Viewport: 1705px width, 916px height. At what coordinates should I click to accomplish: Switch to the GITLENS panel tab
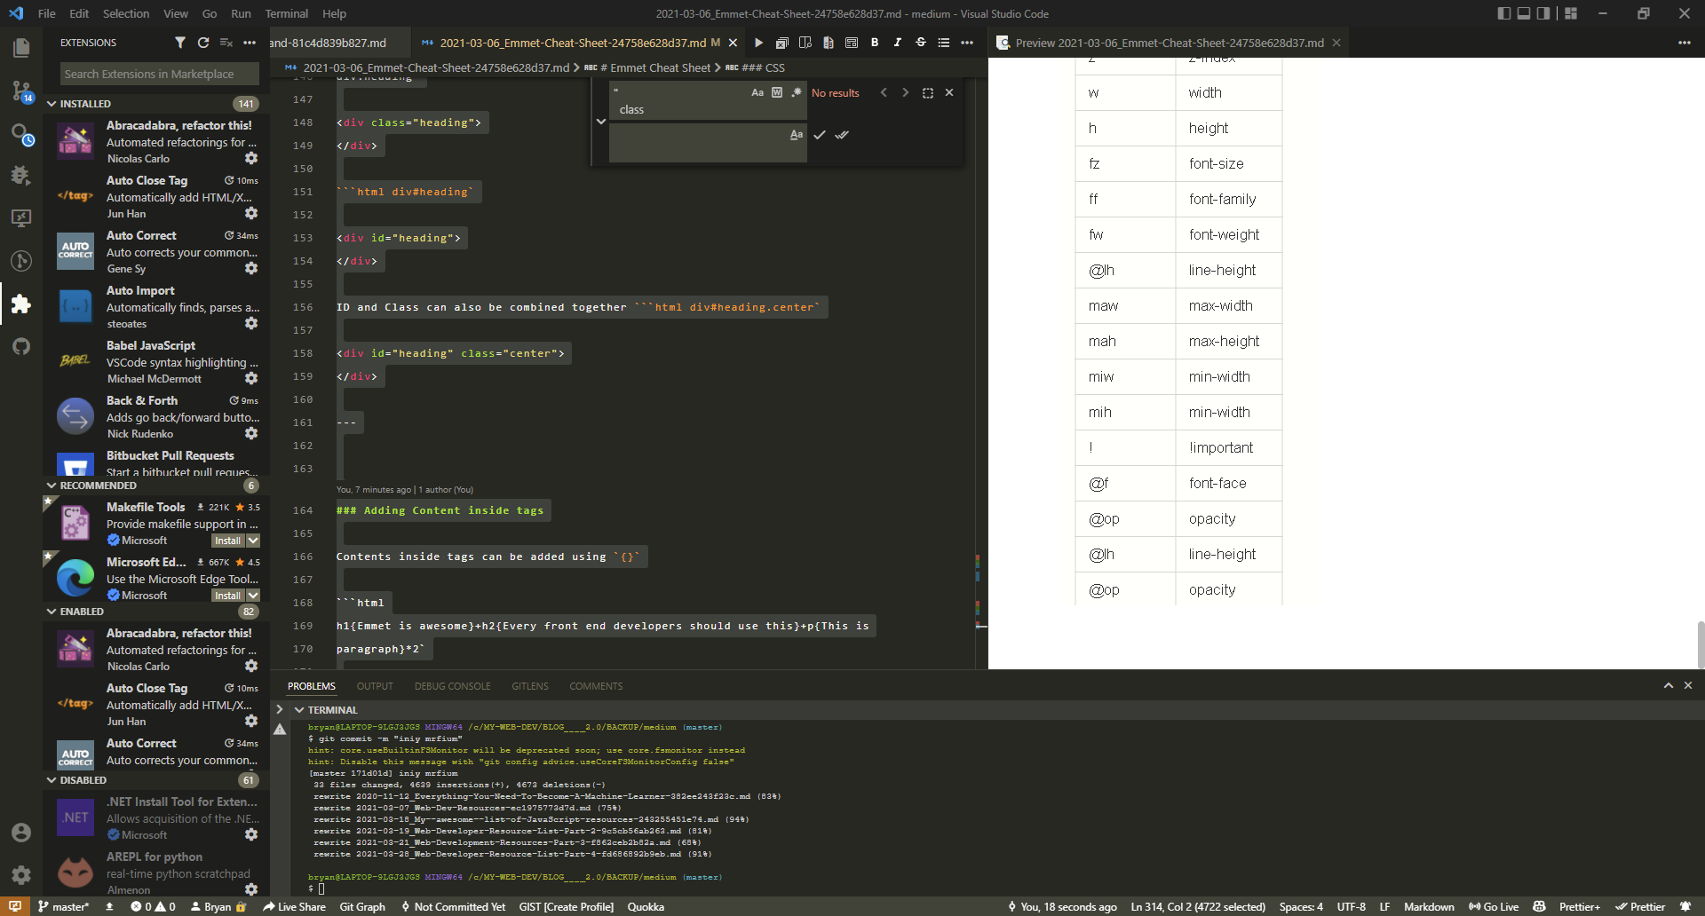530,686
